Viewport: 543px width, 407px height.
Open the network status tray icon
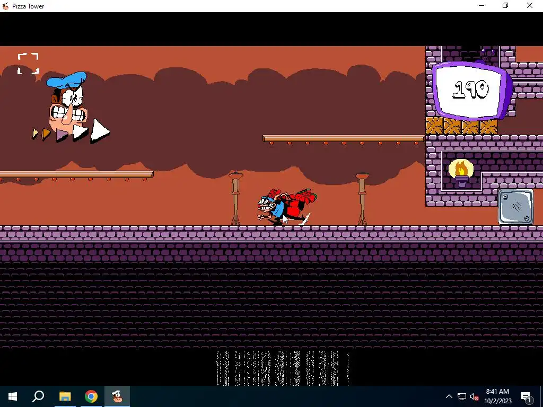click(x=462, y=396)
